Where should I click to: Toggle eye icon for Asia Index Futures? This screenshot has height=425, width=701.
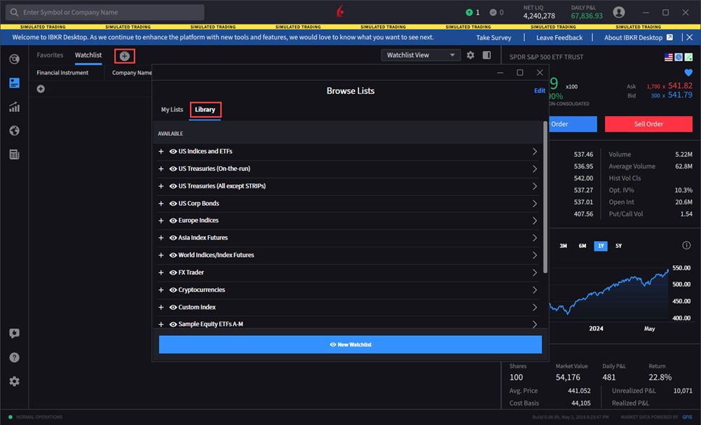click(x=173, y=238)
